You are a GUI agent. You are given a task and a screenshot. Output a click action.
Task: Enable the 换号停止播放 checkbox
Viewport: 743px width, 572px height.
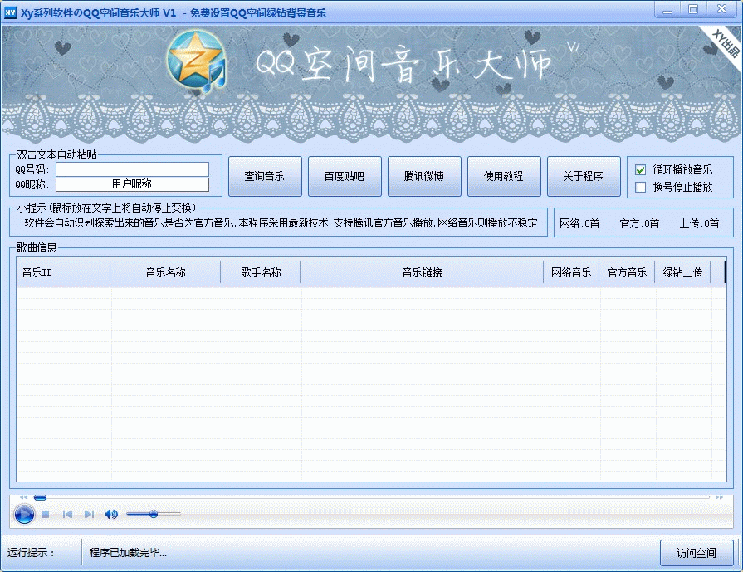tap(640, 187)
